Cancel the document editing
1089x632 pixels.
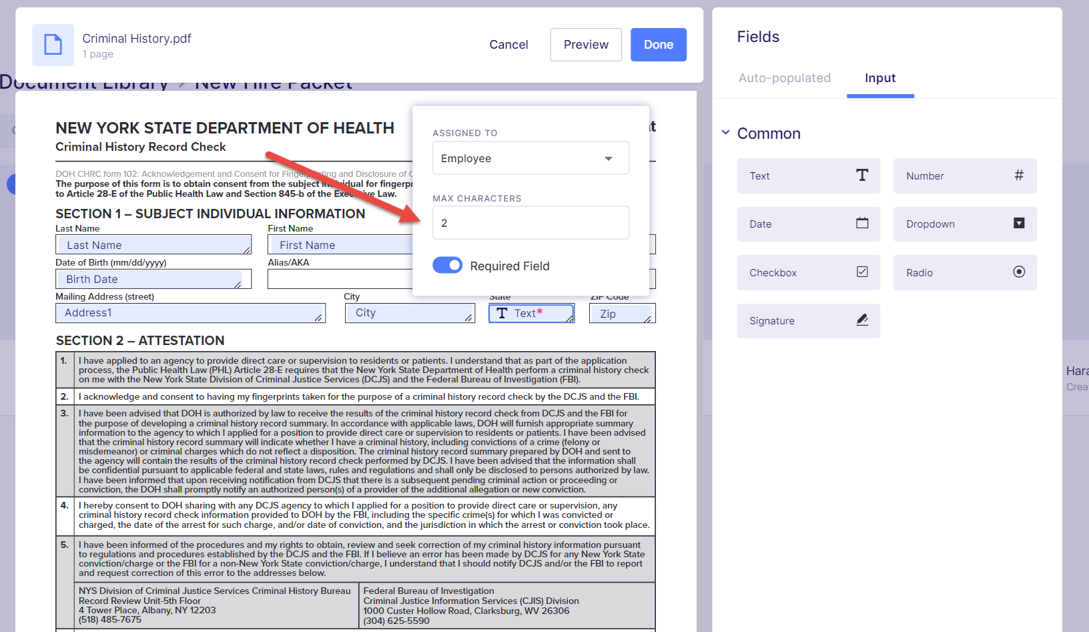[508, 45]
